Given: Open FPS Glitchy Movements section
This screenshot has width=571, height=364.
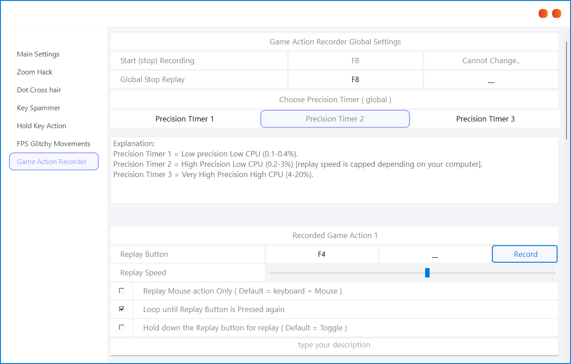Looking at the screenshot, I should 53,144.
